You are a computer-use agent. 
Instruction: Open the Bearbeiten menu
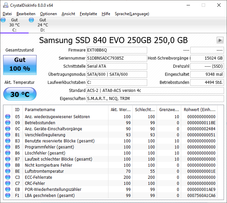(26, 14)
